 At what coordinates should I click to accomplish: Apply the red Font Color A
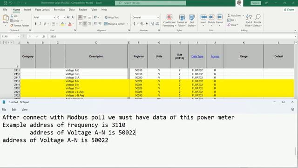(x=70, y=24)
